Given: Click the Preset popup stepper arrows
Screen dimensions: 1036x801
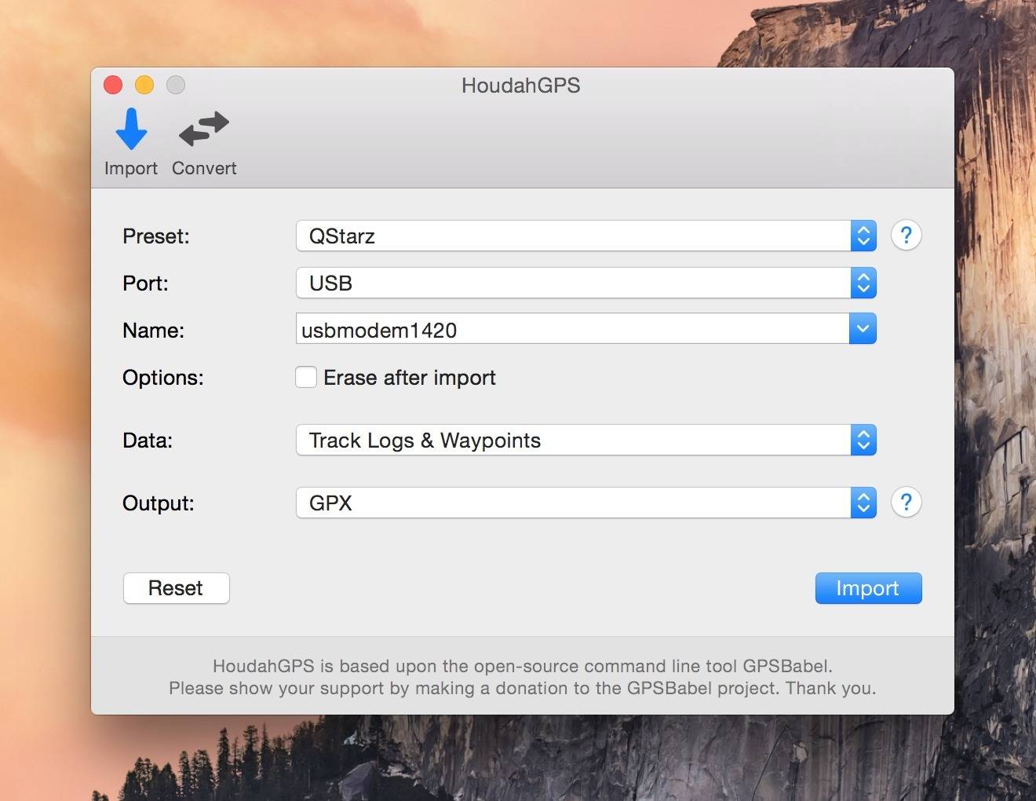Looking at the screenshot, I should 863,236.
